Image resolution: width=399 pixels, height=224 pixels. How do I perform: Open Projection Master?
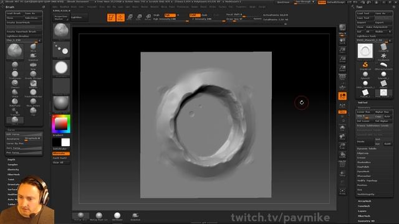pos(61,17)
